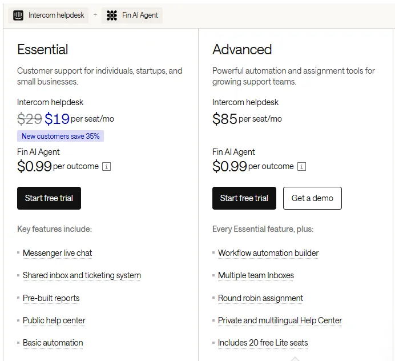Screen dimensions: 395x361
Task: Click 'Every Essential feature, plus:' text
Action: 263,229
